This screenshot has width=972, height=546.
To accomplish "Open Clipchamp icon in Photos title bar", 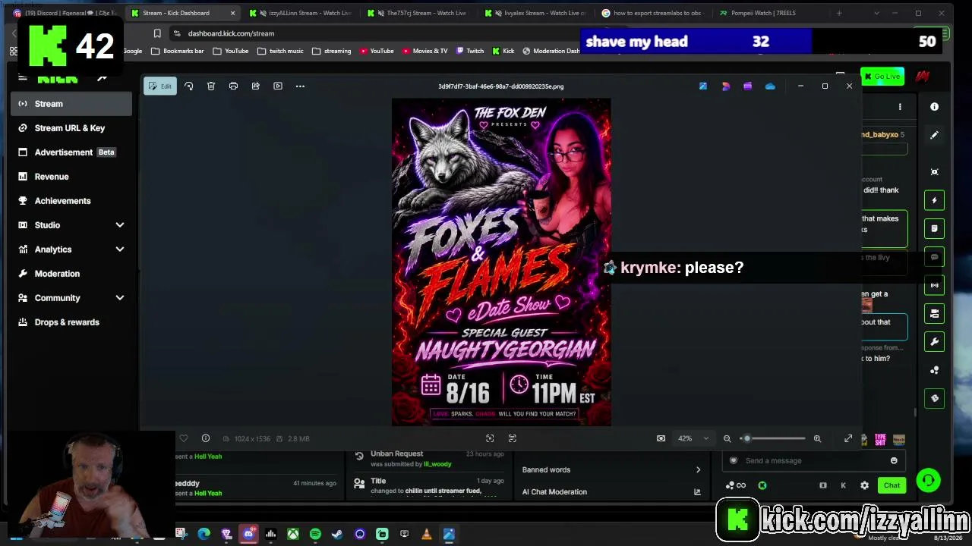I will point(747,86).
